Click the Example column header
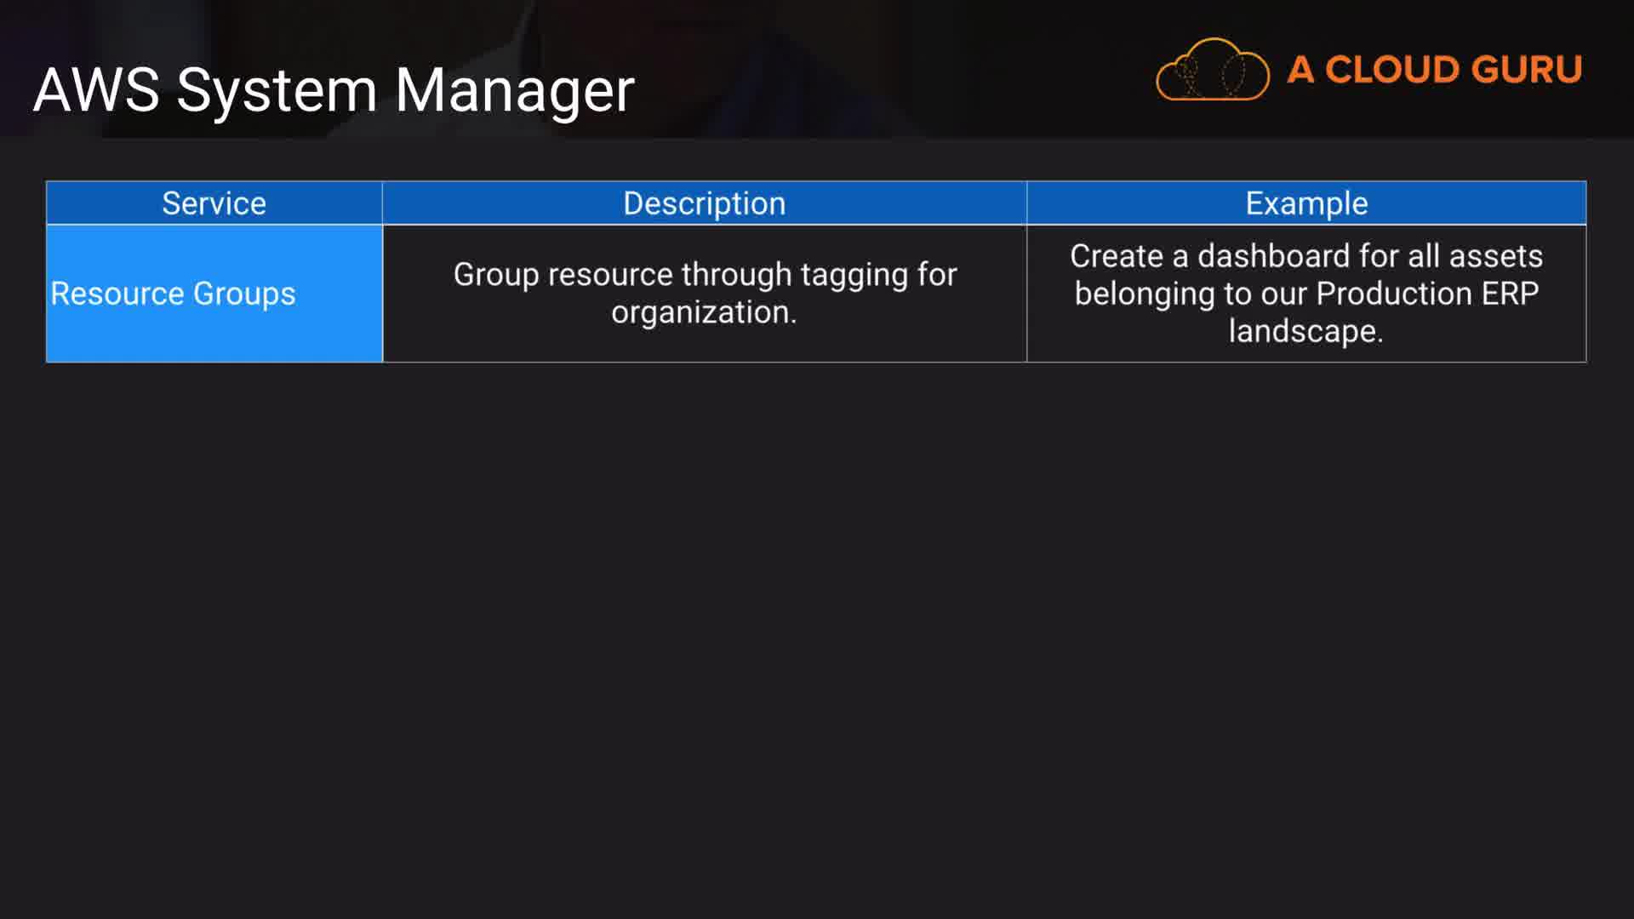The height and width of the screenshot is (919, 1634). click(x=1306, y=203)
